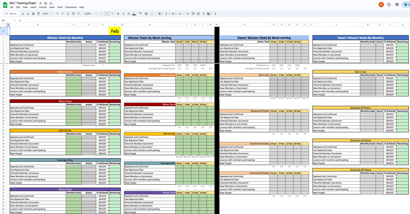Screen dimensions: 410x214
Task: Toggle italic formatting
Action: click(124, 14)
